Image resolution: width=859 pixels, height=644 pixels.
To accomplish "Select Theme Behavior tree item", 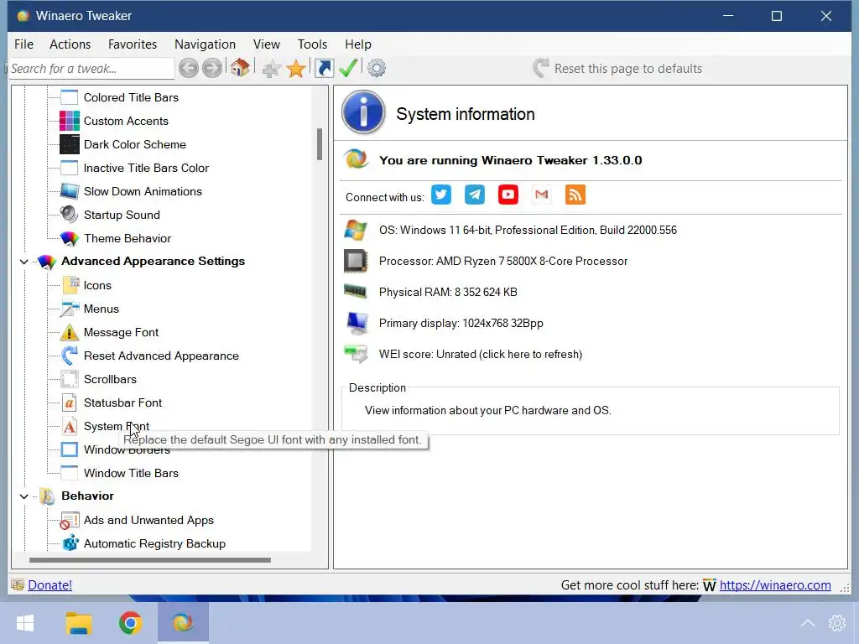I will (x=128, y=238).
